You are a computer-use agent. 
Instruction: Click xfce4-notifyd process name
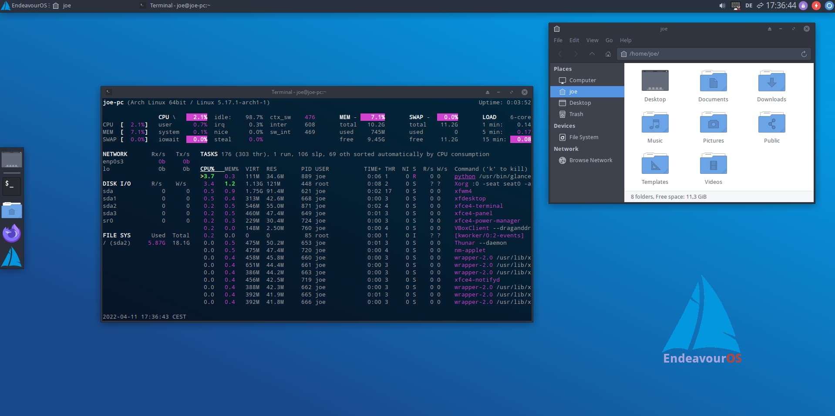click(x=477, y=280)
